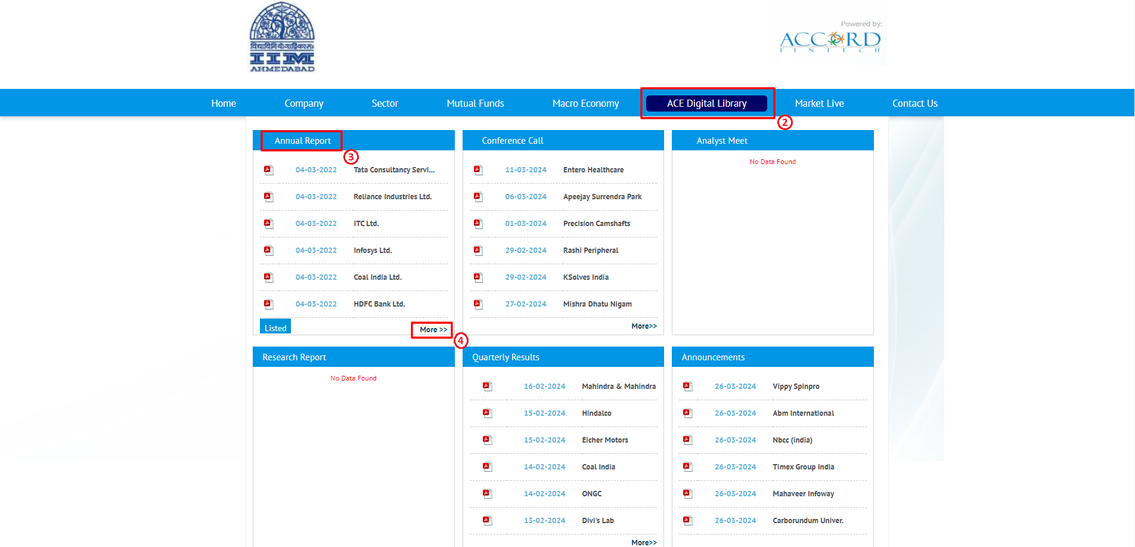This screenshot has width=1135, height=547.
Task: Open PDF icon for Tata Consultancy annual report
Action: tap(268, 170)
